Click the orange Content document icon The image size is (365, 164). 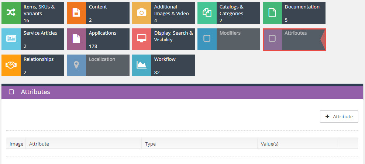(76, 13)
